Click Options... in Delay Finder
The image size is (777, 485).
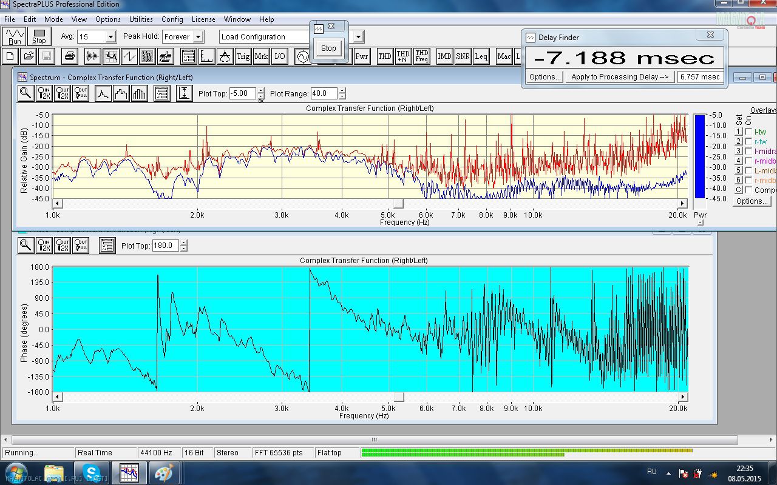pos(545,77)
